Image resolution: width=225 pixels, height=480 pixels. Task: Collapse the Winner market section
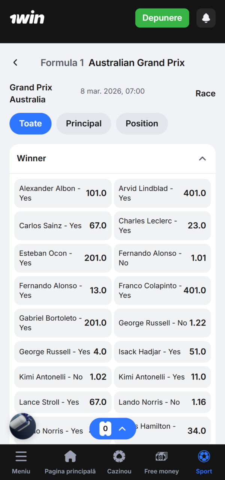(x=202, y=159)
